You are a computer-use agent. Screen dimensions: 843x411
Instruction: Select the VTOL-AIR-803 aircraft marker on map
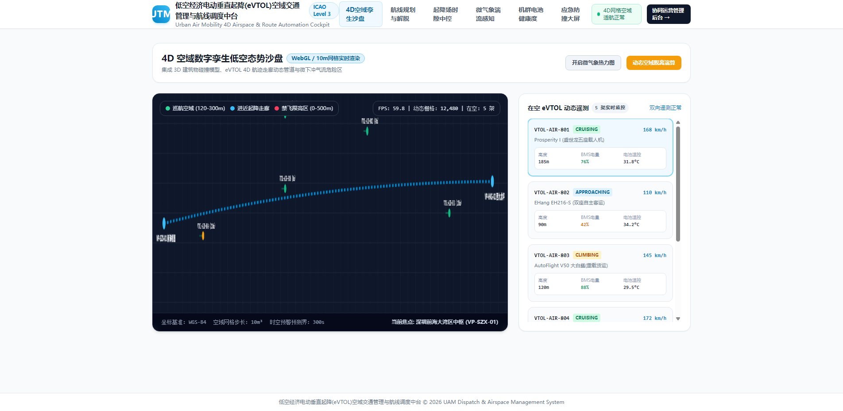(x=449, y=213)
